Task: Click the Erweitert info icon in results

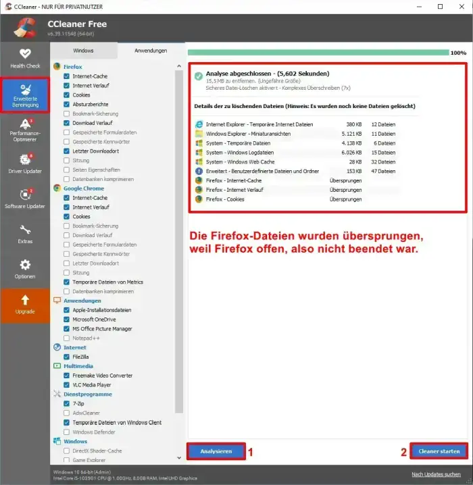Action: [199, 171]
